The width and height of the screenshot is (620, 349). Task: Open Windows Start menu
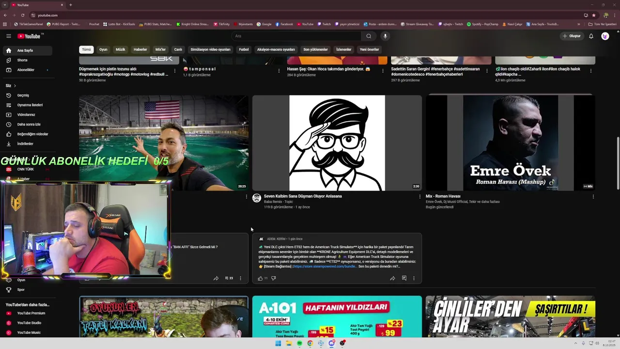pos(278,343)
